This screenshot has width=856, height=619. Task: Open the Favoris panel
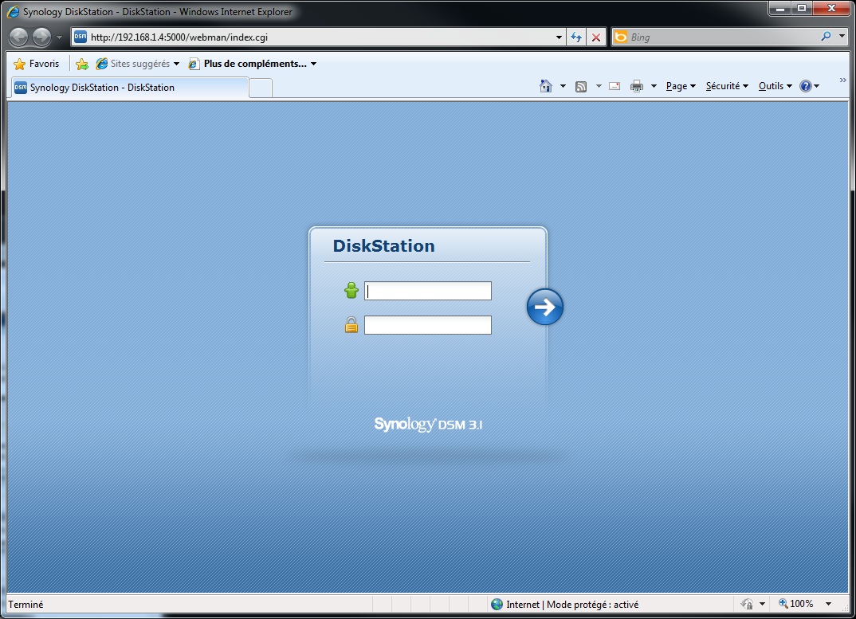click(36, 64)
